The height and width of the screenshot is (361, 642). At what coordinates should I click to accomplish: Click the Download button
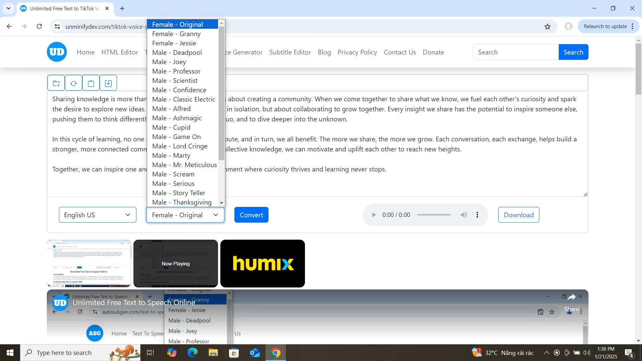tap(519, 215)
